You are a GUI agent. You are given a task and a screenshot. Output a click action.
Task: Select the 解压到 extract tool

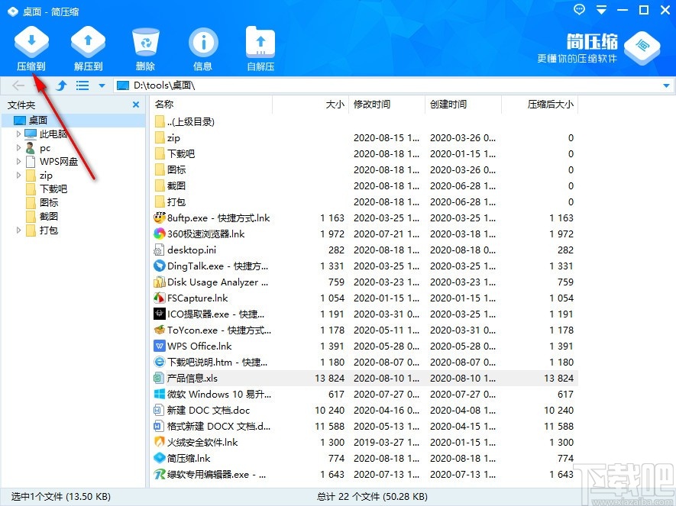pos(87,47)
